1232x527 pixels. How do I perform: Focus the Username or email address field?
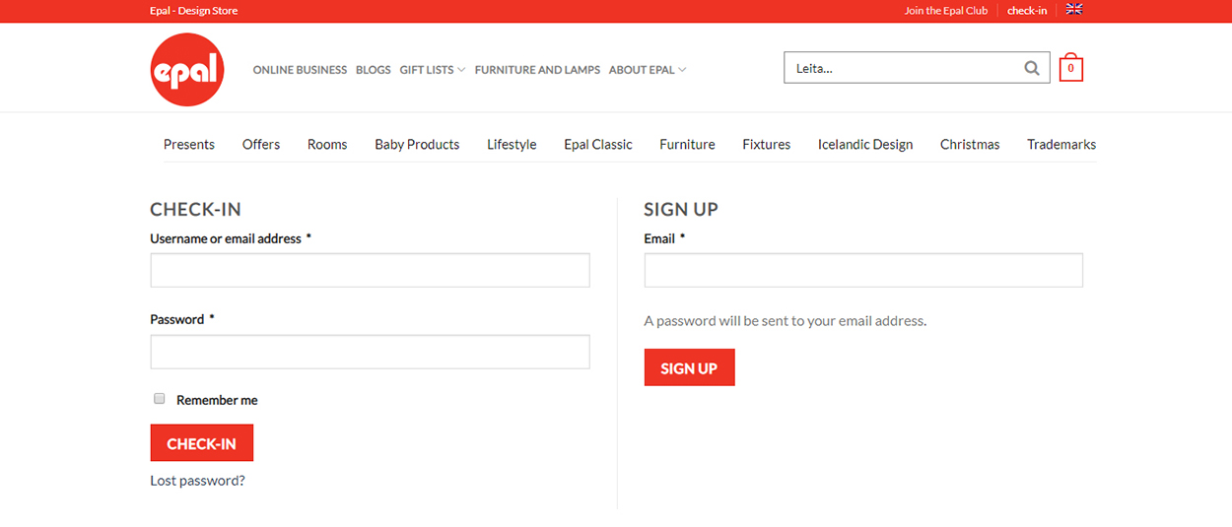pyautogui.click(x=370, y=270)
